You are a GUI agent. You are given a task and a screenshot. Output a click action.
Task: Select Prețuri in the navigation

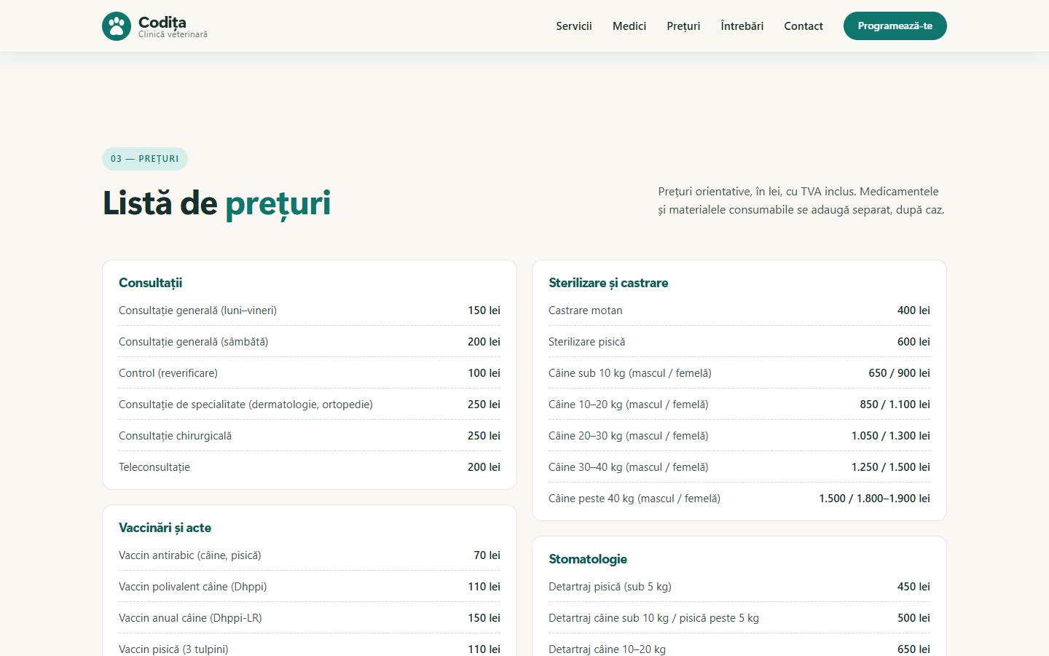pyautogui.click(x=683, y=26)
